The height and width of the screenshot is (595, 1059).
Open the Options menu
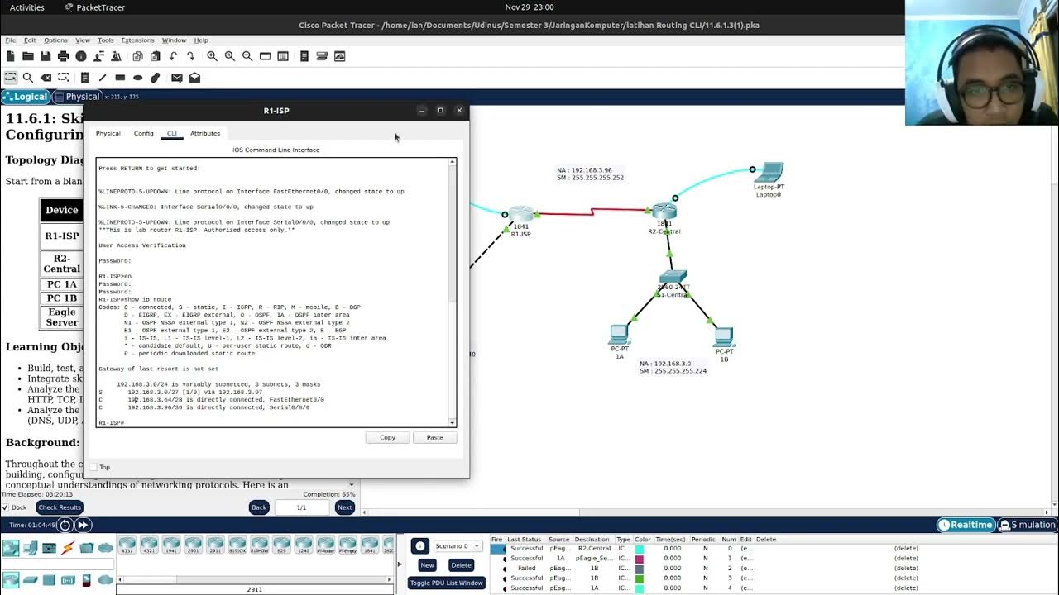[x=55, y=40]
